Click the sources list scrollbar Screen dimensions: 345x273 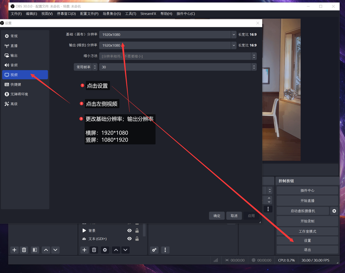(x=144, y=230)
